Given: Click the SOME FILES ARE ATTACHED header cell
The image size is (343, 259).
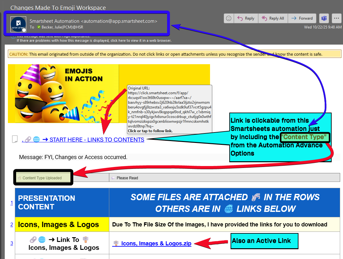Looking at the screenshot, I should [225, 202].
